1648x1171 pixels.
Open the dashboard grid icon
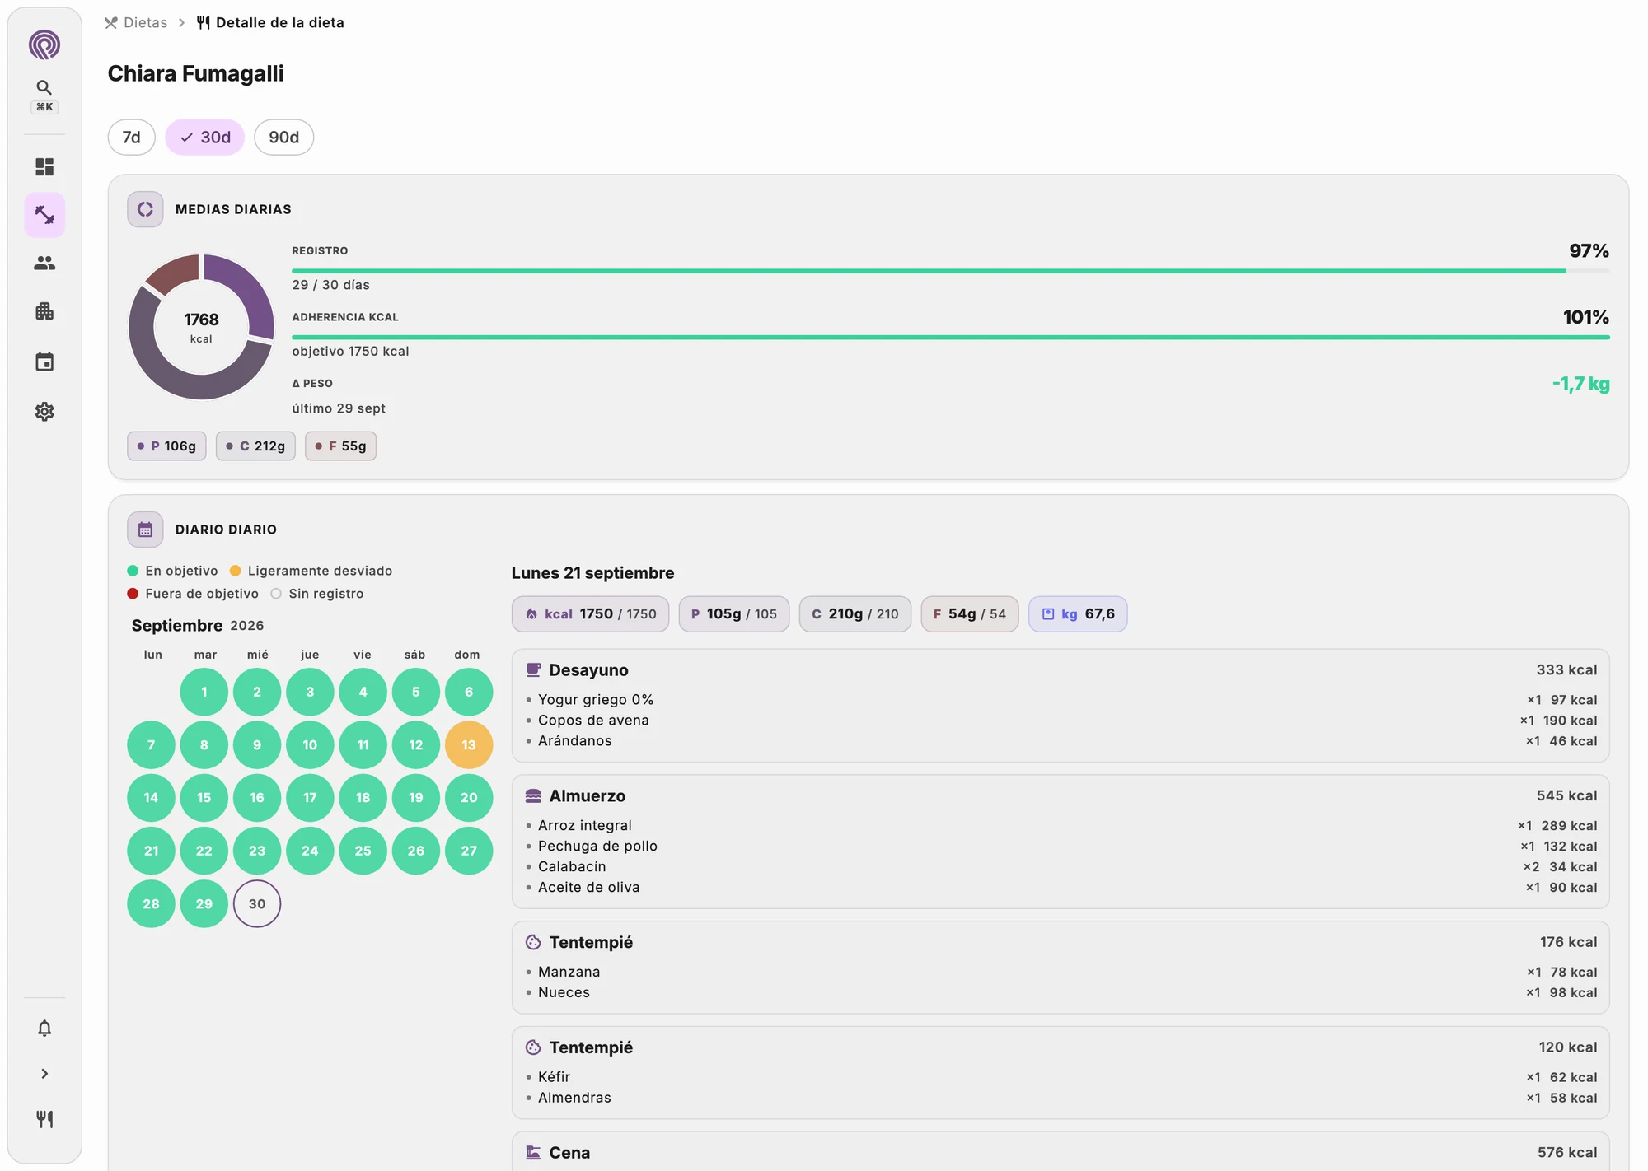[x=44, y=167]
